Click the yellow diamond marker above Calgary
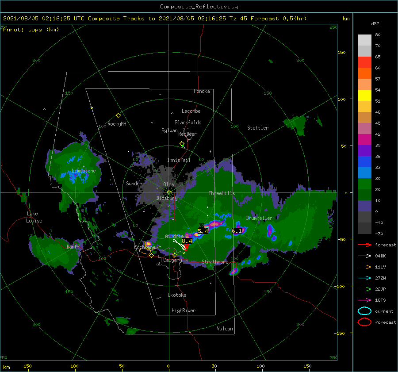This screenshot has height=372, width=398. tap(175, 255)
